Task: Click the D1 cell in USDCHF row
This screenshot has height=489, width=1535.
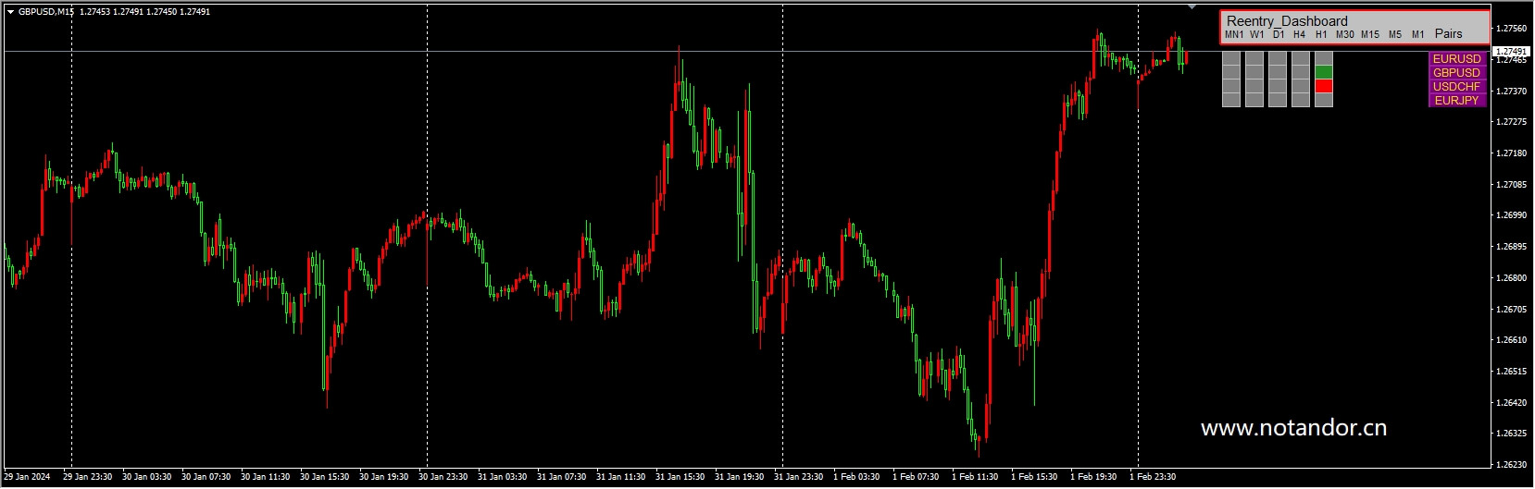Action: [1278, 86]
